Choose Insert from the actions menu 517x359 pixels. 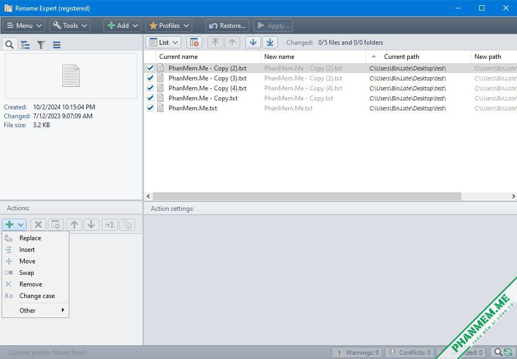click(x=35, y=250)
